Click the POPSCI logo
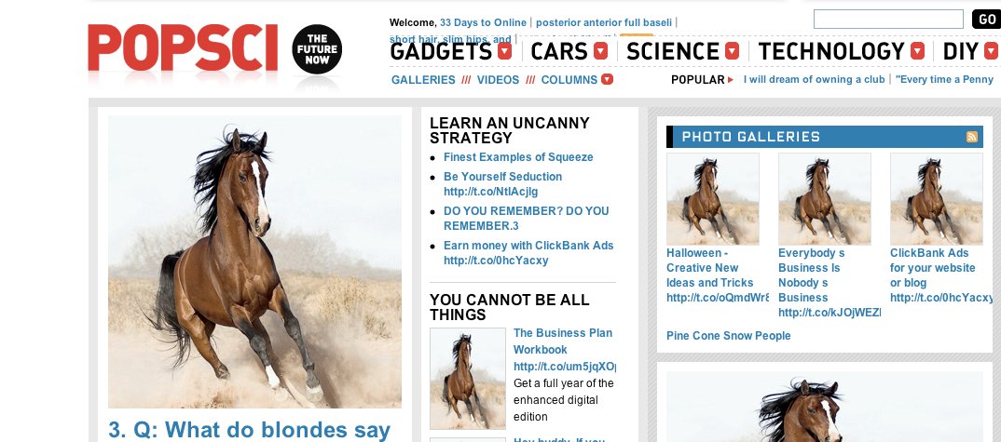Screen dimensions: 1001x442 click(x=183, y=47)
